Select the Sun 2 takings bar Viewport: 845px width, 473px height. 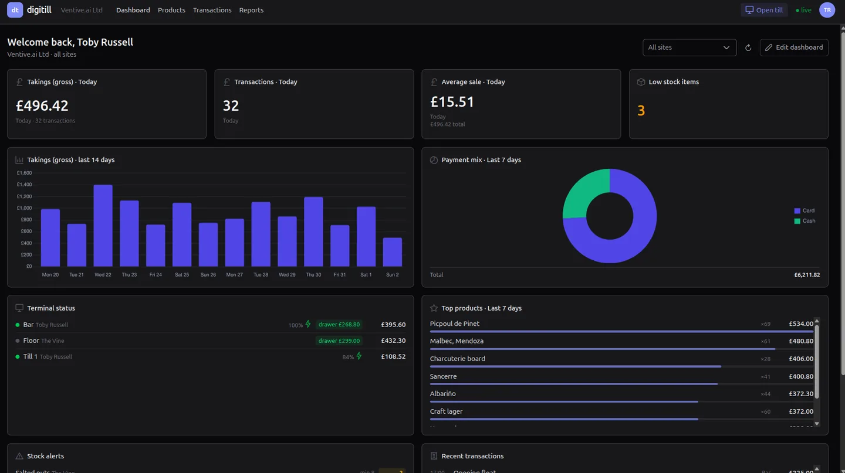(x=393, y=252)
